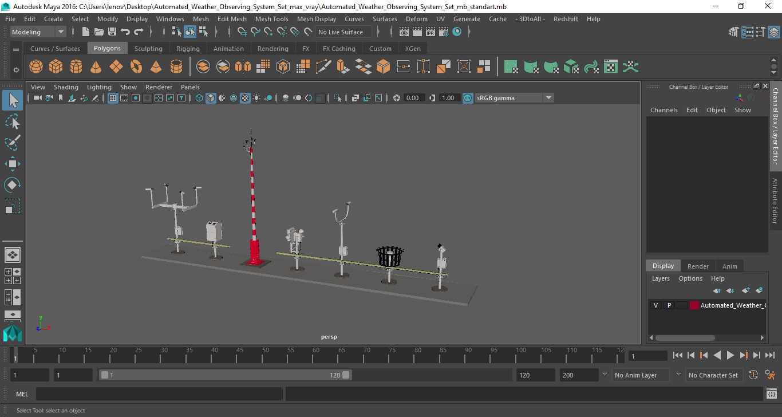Open the Script Editor icon
The height and width of the screenshot is (417, 782).
[x=771, y=394]
